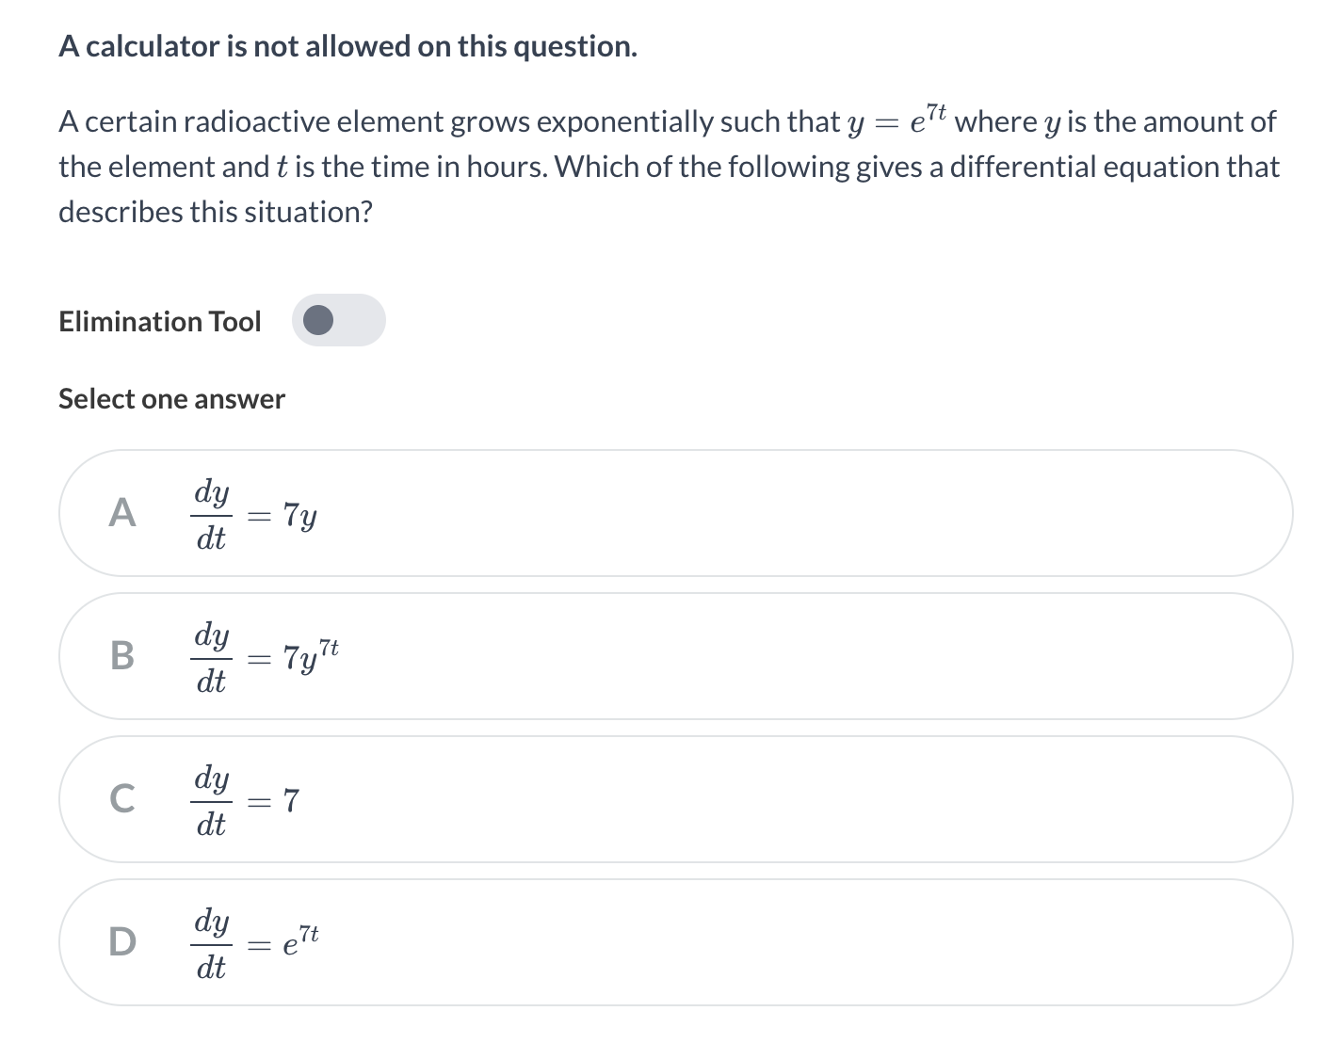
Task: Click the calculator not allowed heading
Action: 347,46
